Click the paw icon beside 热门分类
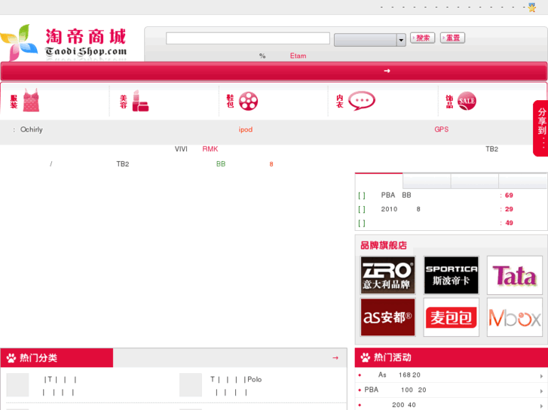The width and height of the screenshot is (548, 410). point(11,358)
